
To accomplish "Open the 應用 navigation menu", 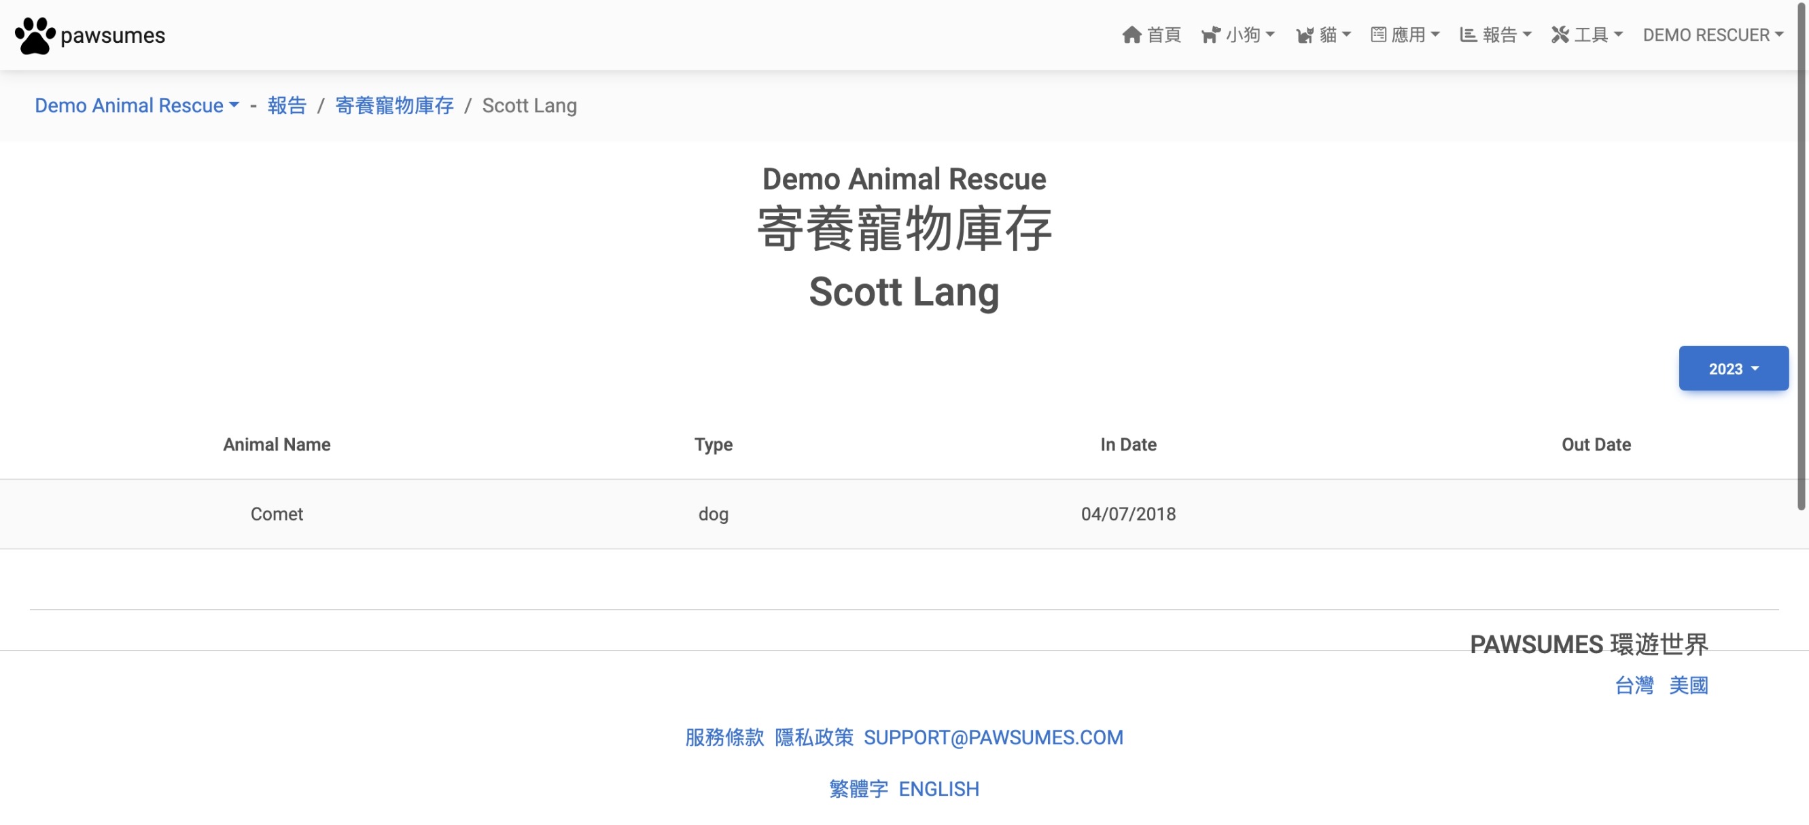I will (1413, 35).
